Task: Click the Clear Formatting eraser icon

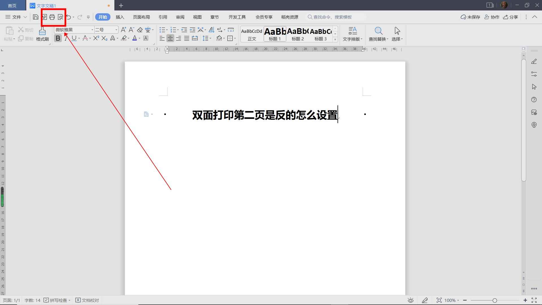Action: (140, 29)
